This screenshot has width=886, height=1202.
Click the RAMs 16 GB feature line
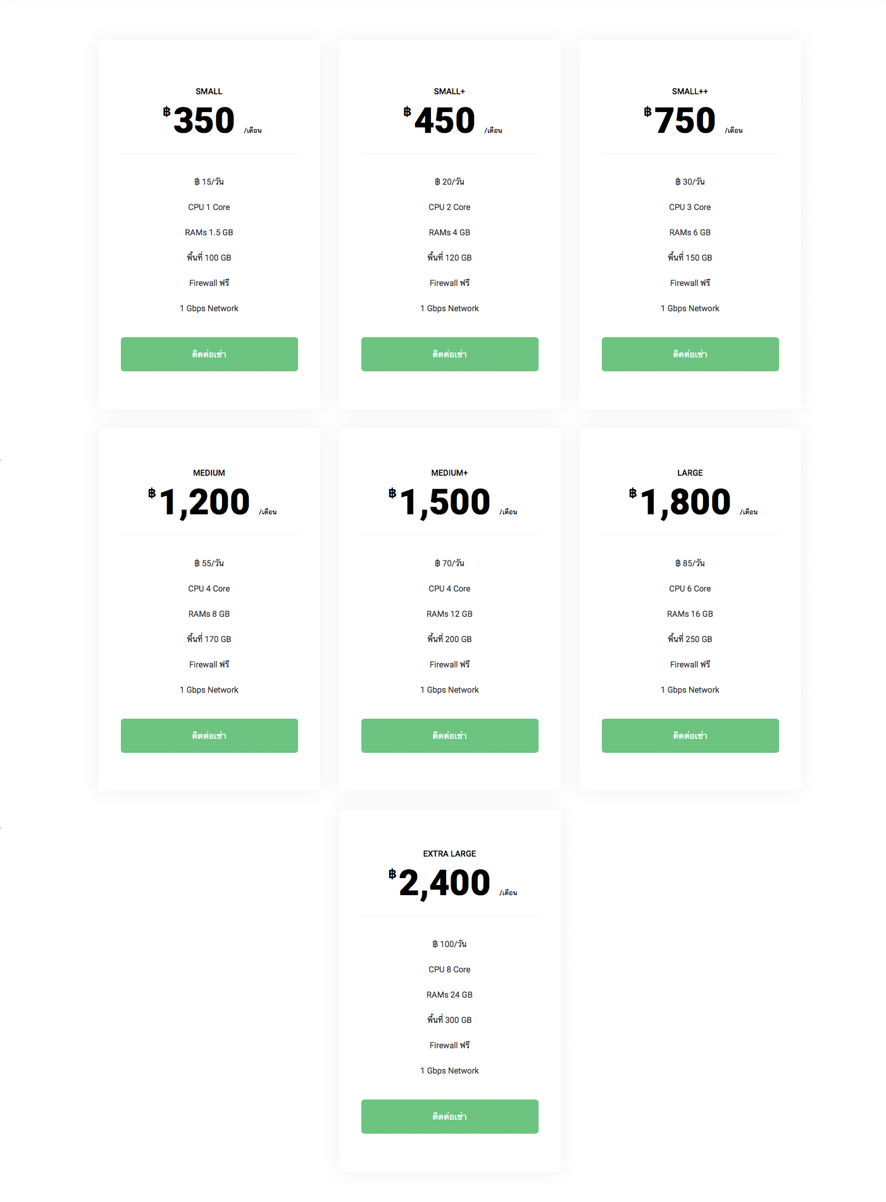[x=690, y=614]
